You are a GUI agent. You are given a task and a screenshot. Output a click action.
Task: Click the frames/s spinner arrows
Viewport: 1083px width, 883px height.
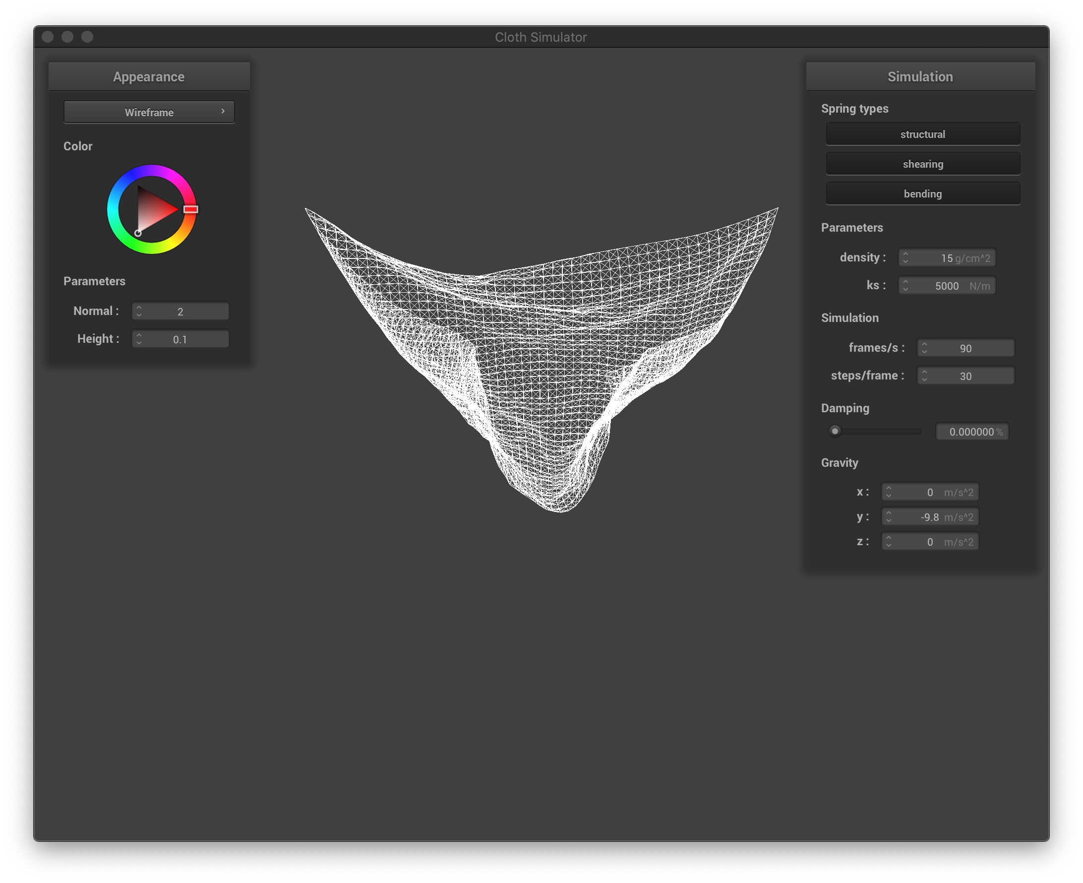[x=924, y=348]
